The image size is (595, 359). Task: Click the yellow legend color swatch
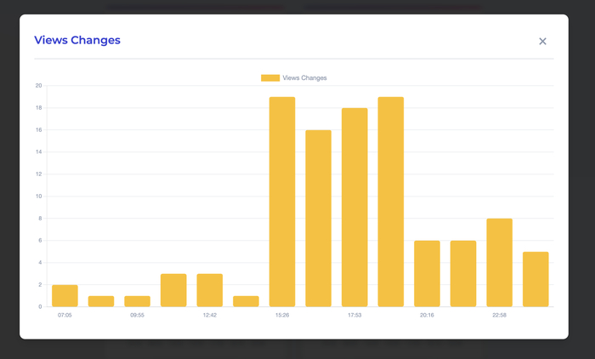[x=269, y=78]
